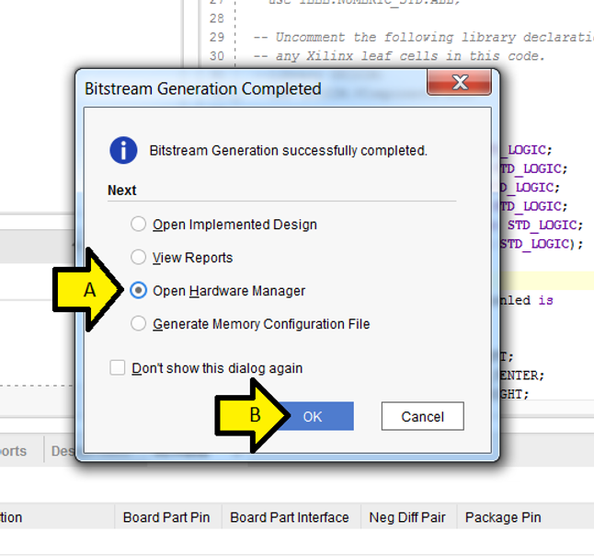The image size is (594, 556).
Task: Select the Open Hardware Manager radio button
Action: tap(138, 291)
